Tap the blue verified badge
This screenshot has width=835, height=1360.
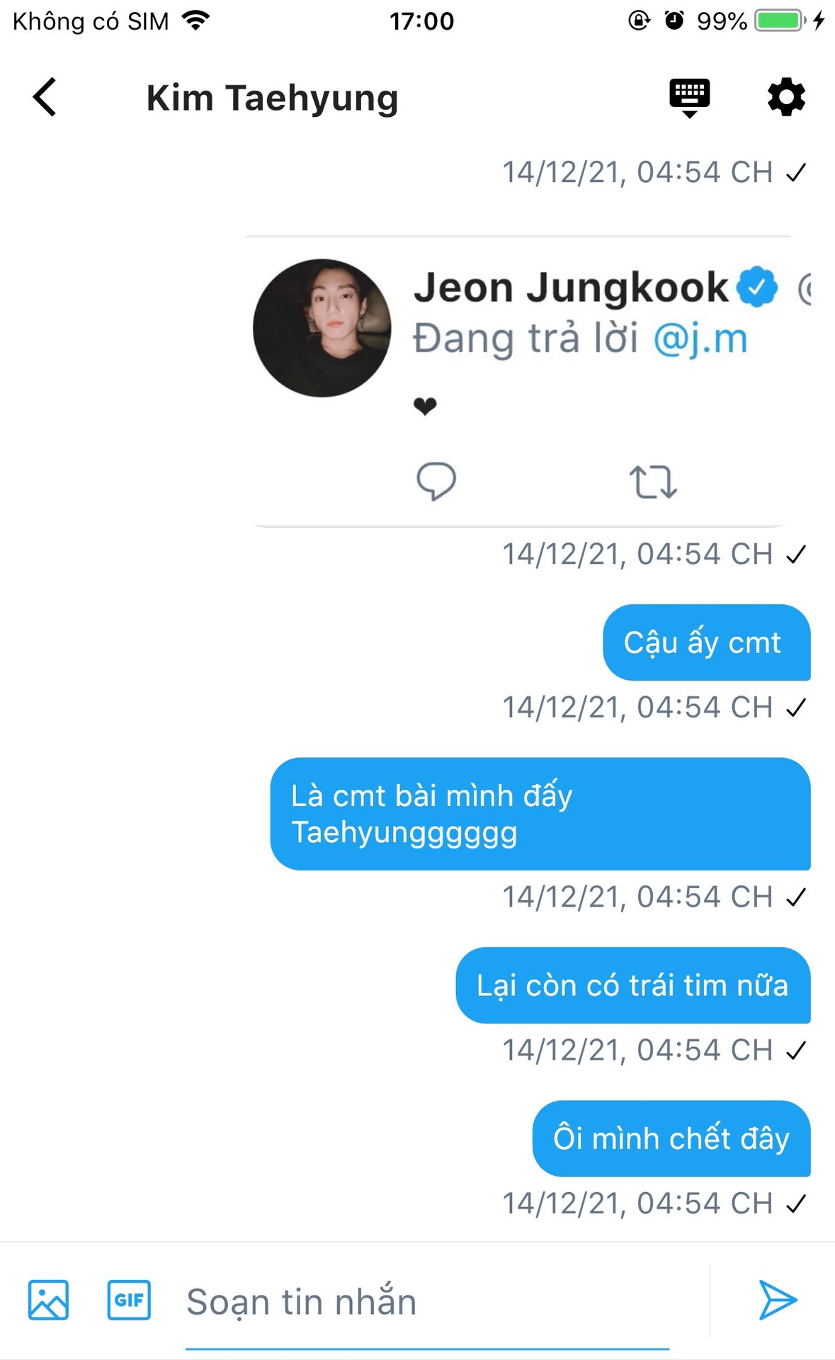click(757, 287)
